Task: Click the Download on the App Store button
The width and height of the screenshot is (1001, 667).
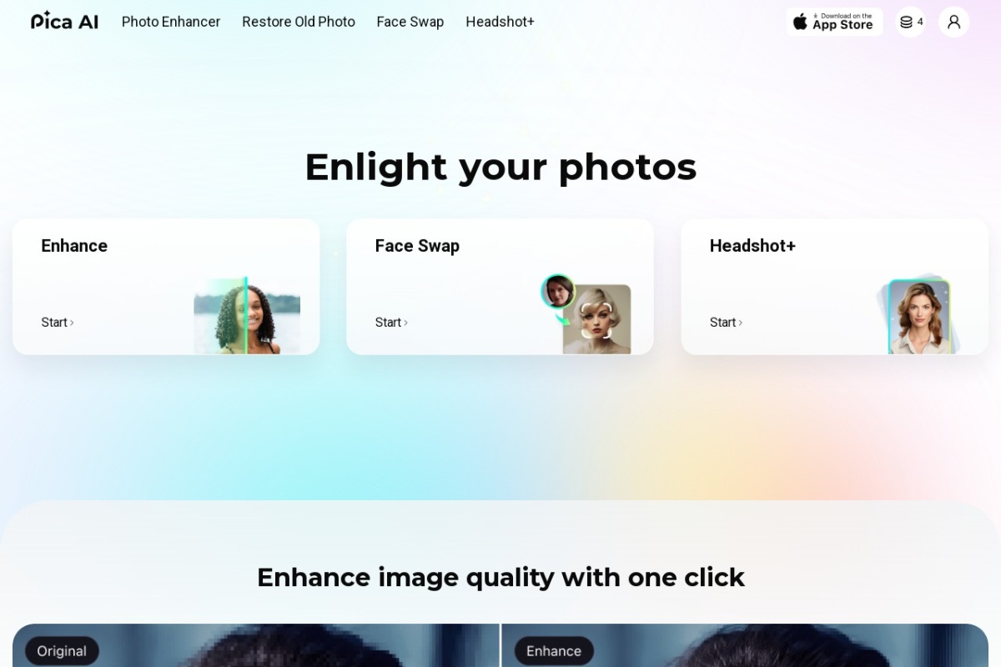Action: (834, 22)
